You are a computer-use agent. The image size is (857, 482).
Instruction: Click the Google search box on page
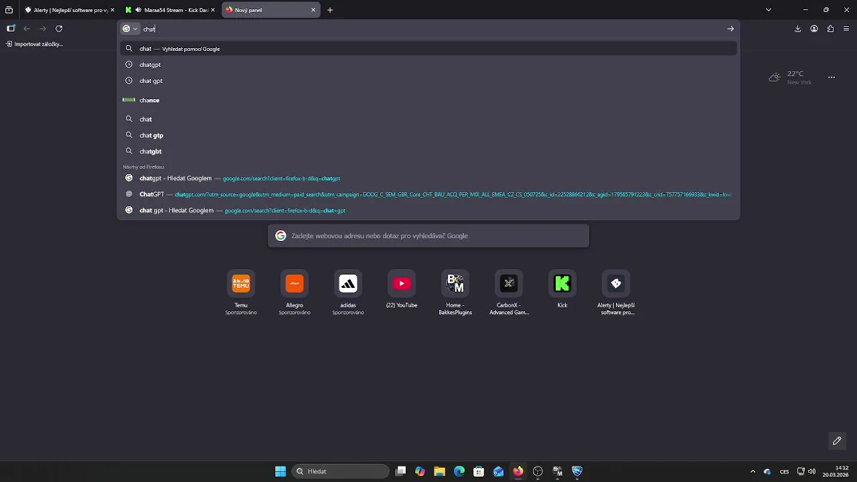pyautogui.click(x=428, y=236)
